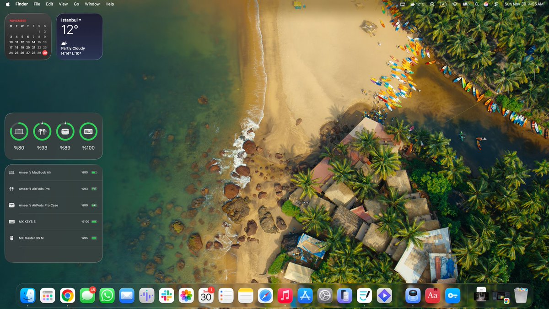The height and width of the screenshot is (309, 549).
Task: Select Ameer's AirPods Pro battery row
Action: coord(54,189)
